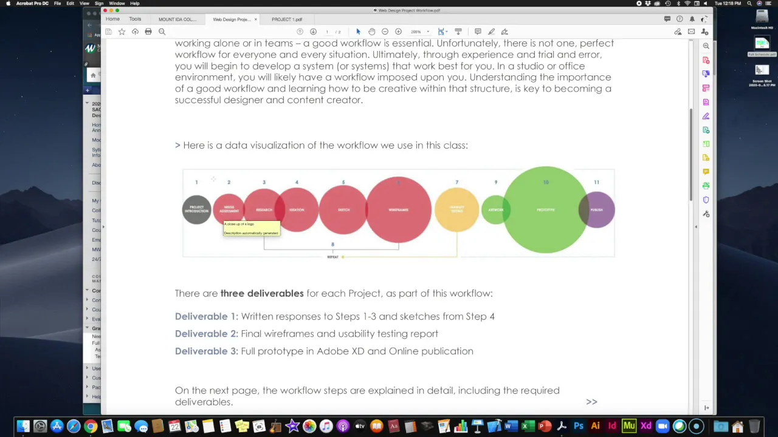Zoom in with the plus button
The image size is (778, 437).
click(x=398, y=32)
